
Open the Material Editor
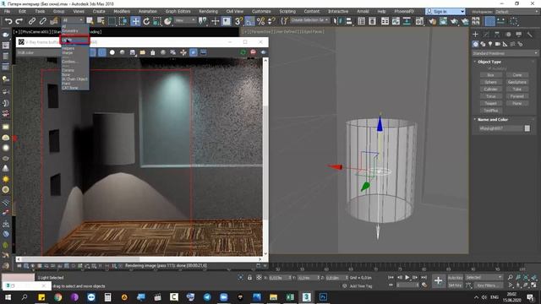point(419,21)
